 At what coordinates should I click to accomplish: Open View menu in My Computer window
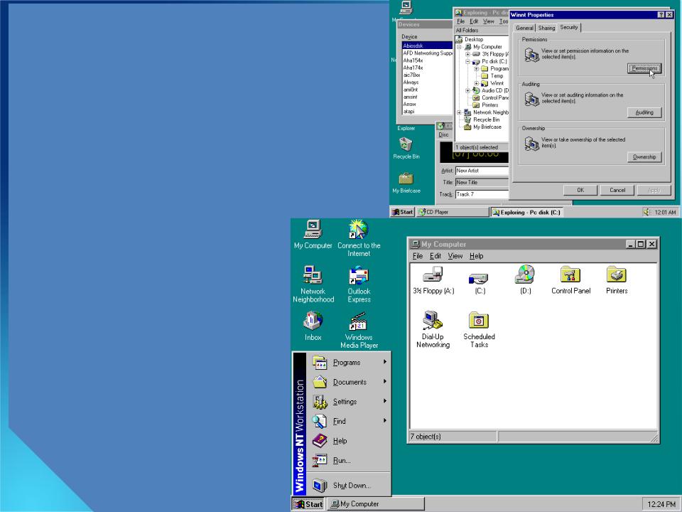(455, 256)
